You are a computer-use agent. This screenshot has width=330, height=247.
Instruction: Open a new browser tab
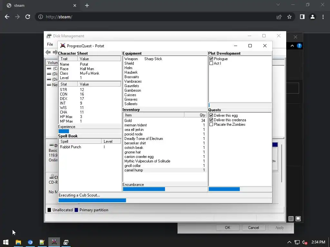tap(87, 5)
